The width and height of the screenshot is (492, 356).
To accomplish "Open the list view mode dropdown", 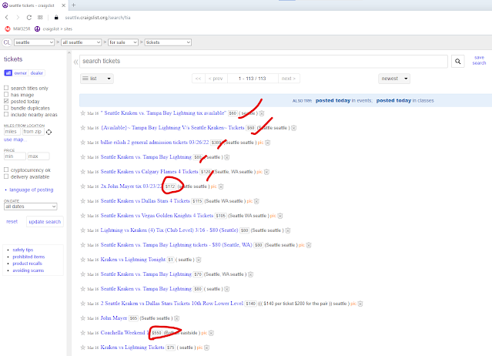I will click(97, 79).
